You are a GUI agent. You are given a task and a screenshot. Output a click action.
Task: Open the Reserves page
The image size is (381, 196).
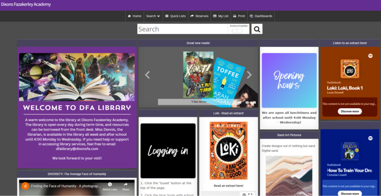pos(199,16)
